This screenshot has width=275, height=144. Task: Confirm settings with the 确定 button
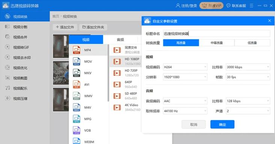[x=222, y=124]
